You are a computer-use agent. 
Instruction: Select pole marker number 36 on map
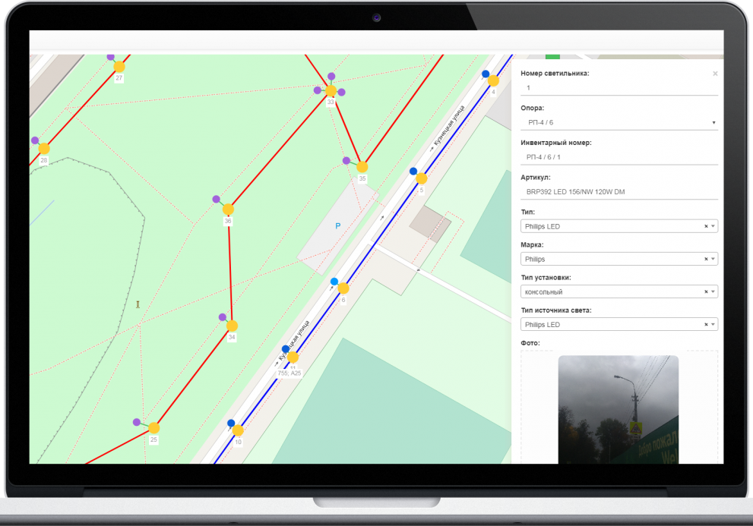[x=228, y=209]
